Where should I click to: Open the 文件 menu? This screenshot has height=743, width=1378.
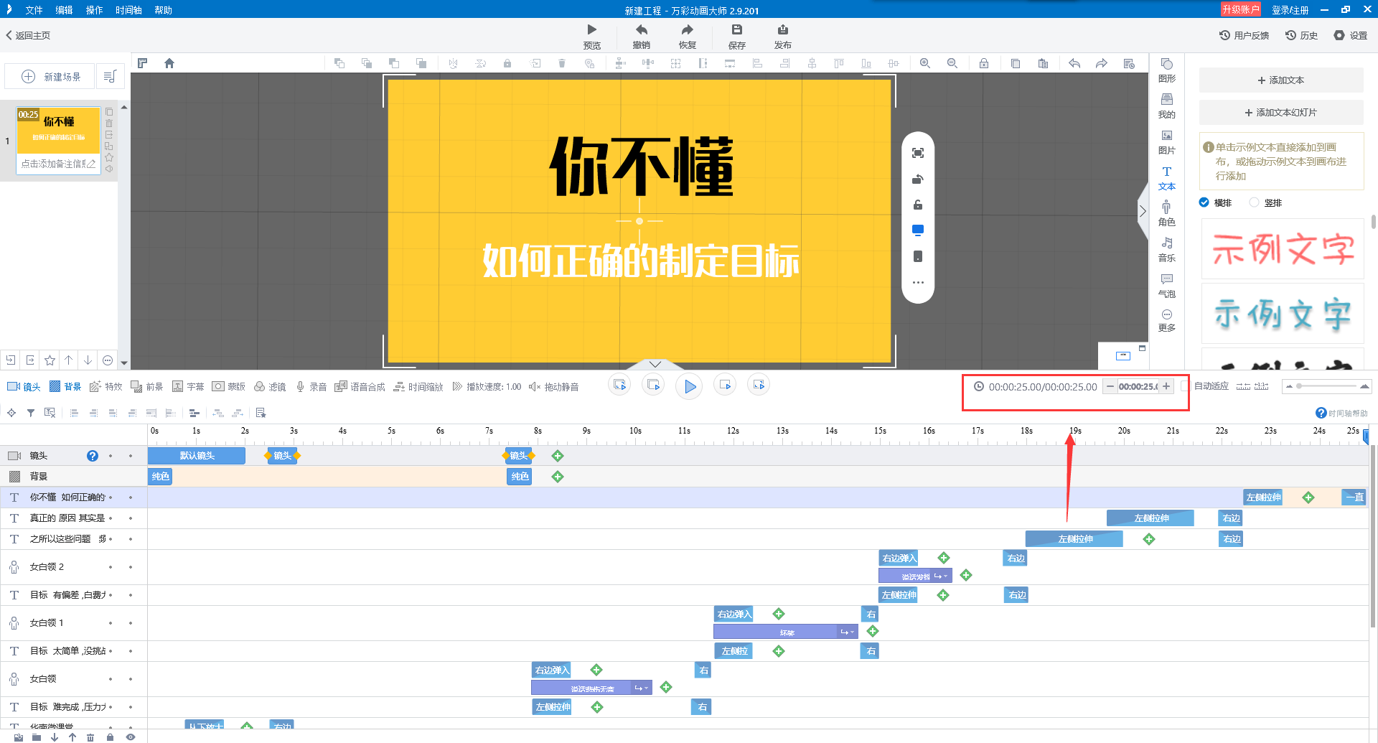34,10
